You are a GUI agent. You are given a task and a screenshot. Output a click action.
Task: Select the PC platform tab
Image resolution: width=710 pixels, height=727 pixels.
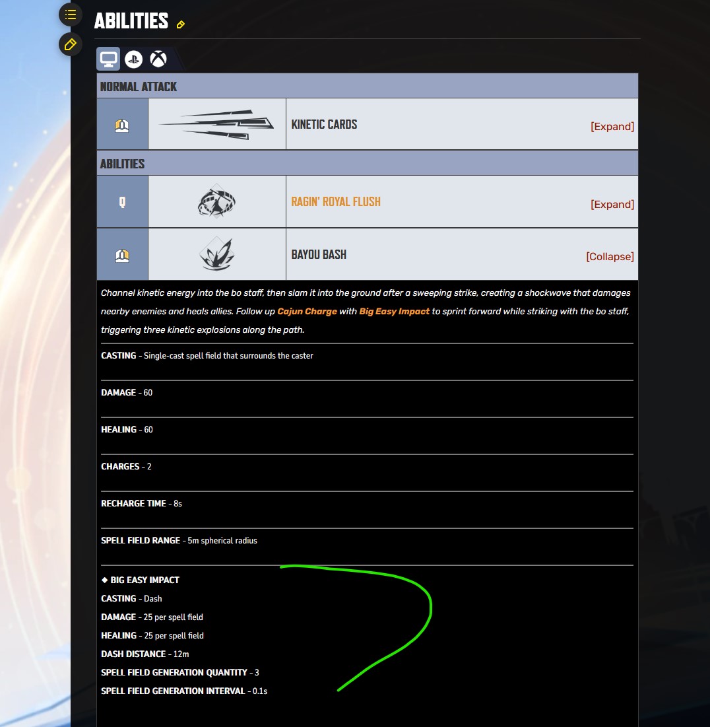(x=108, y=59)
